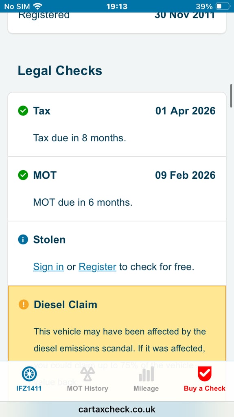The height and width of the screenshot is (417, 234).
Task: Tap the battery indicator icon
Action: [x=223, y=6]
